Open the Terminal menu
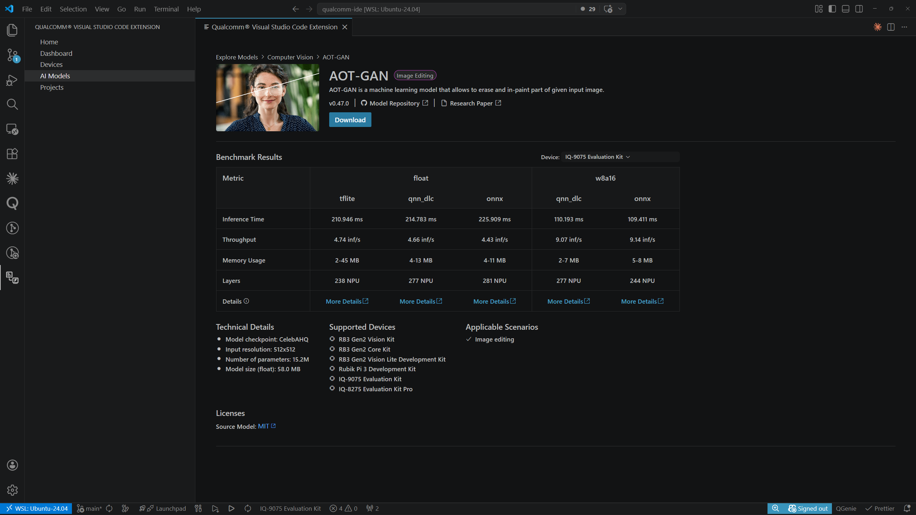 click(166, 9)
